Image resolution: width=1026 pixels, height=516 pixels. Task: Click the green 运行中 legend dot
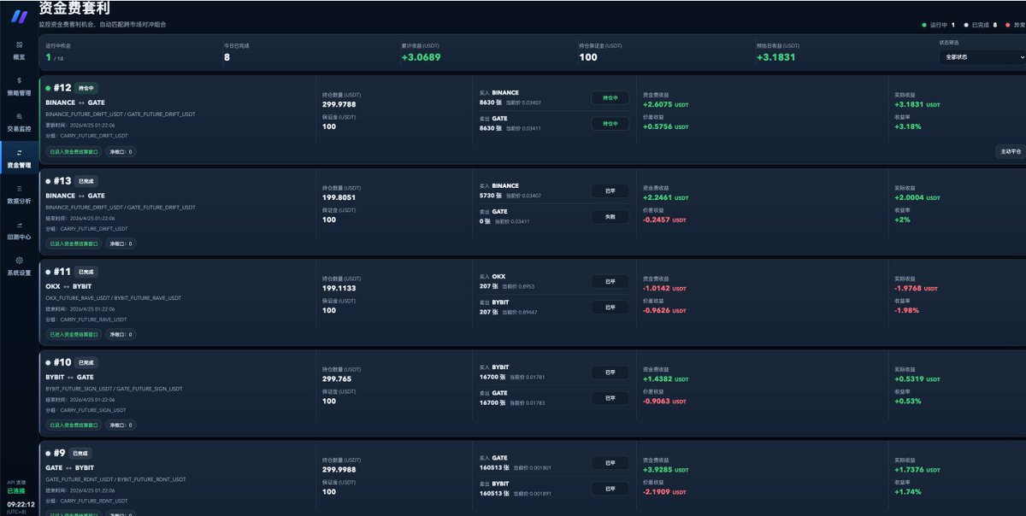click(924, 25)
